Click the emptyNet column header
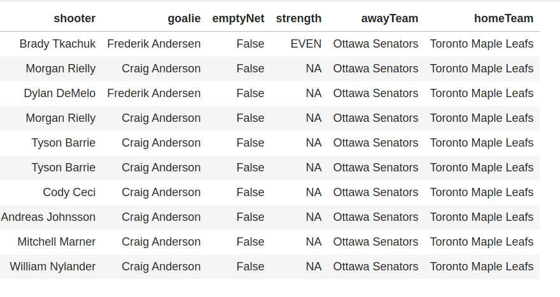 (238, 18)
